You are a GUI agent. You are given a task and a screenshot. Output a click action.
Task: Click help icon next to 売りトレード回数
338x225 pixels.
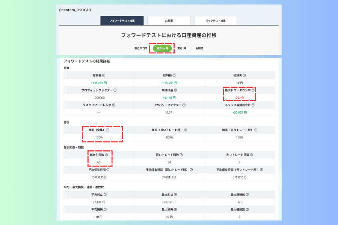coord(251,155)
